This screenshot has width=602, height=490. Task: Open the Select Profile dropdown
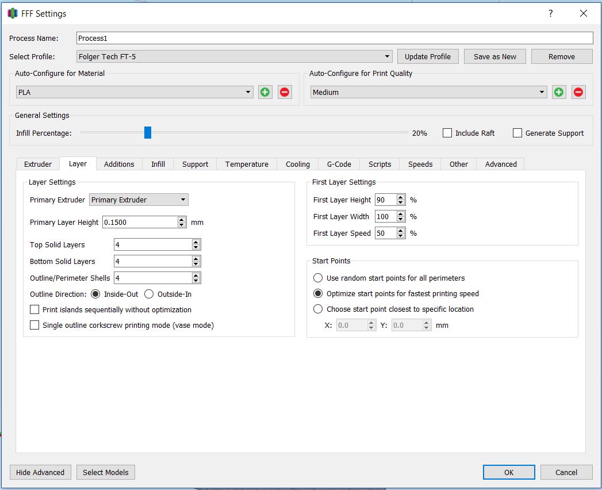coord(235,56)
